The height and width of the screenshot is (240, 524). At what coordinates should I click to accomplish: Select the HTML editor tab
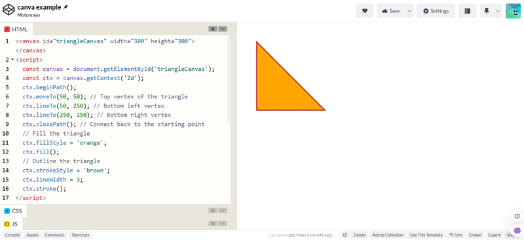tap(16, 30)
